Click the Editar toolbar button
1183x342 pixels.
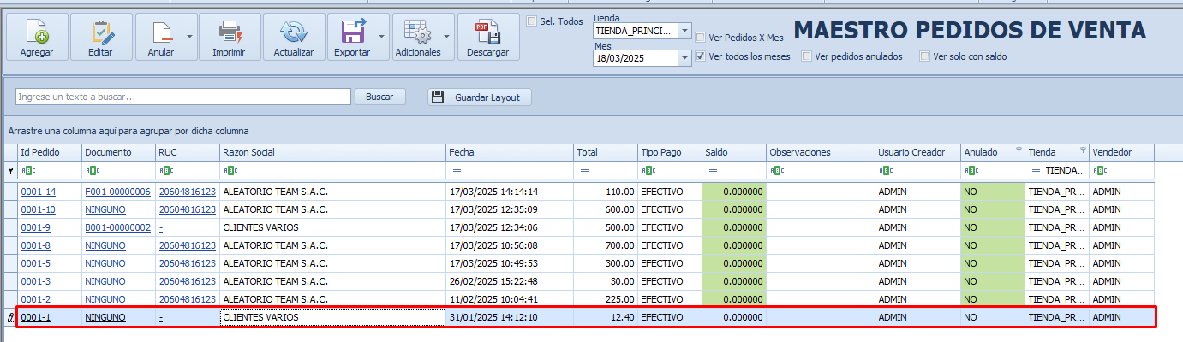tap(101, 38)
